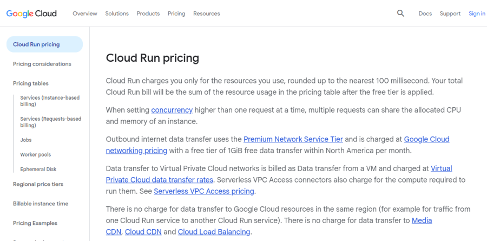Open the Solutions menu

pos(117,14)
